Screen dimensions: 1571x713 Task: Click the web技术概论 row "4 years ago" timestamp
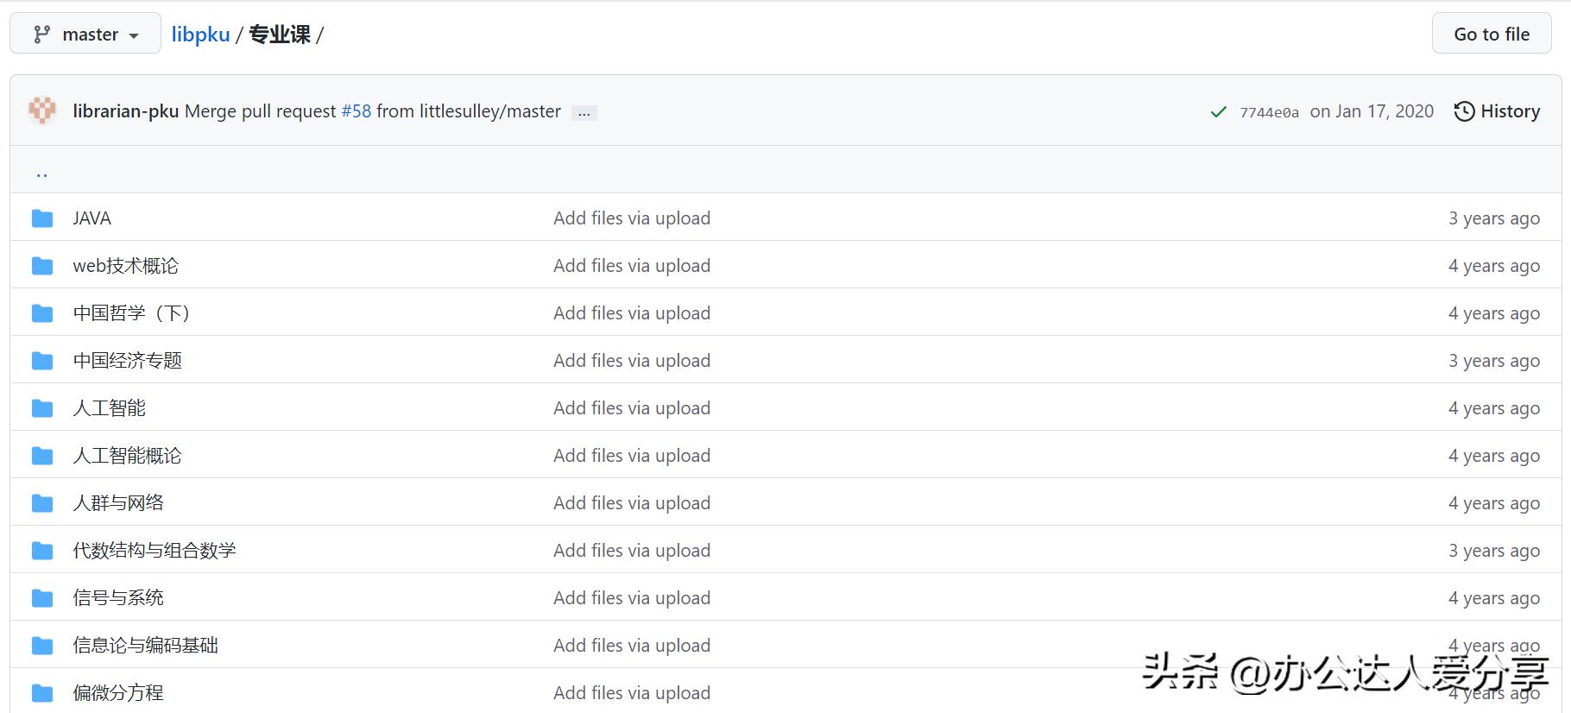pyautogui.click(x=1494, y=267)
